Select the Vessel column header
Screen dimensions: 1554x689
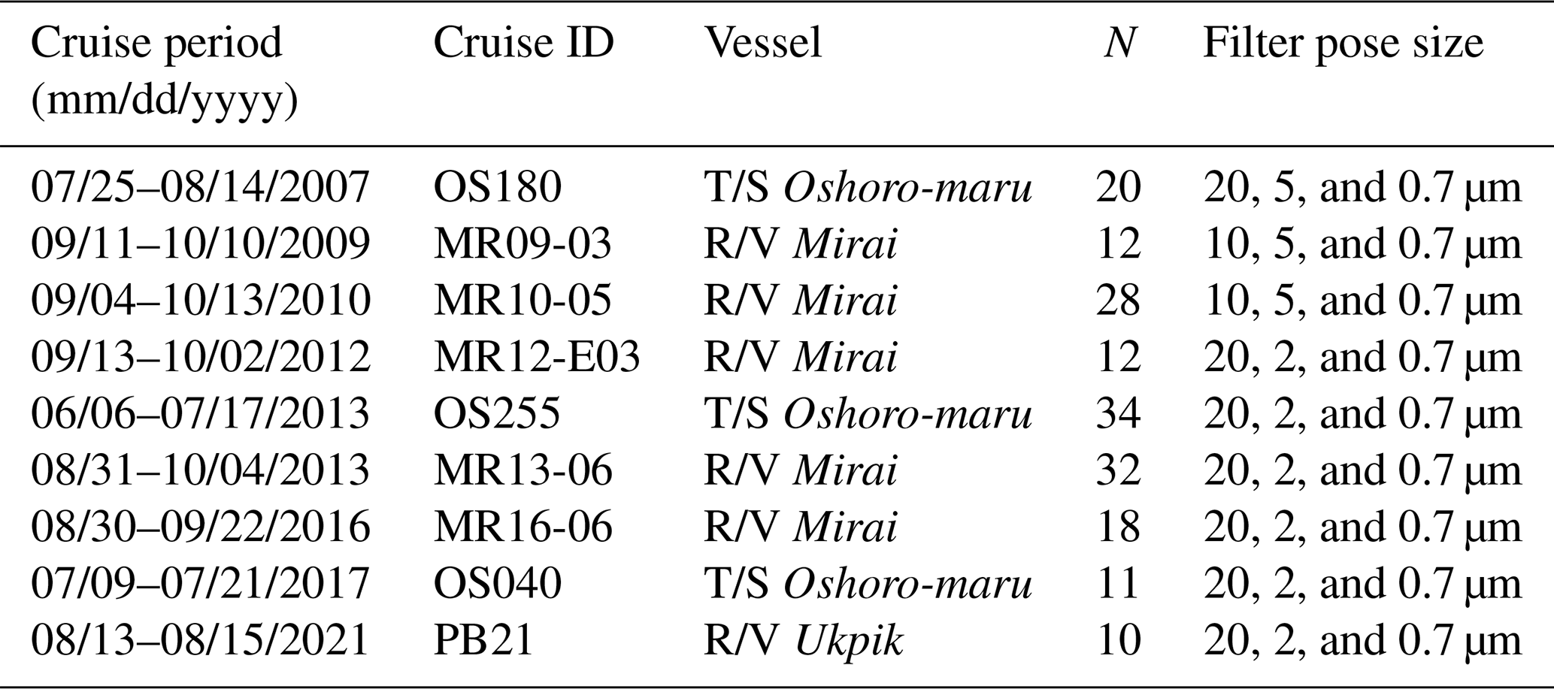762,44
